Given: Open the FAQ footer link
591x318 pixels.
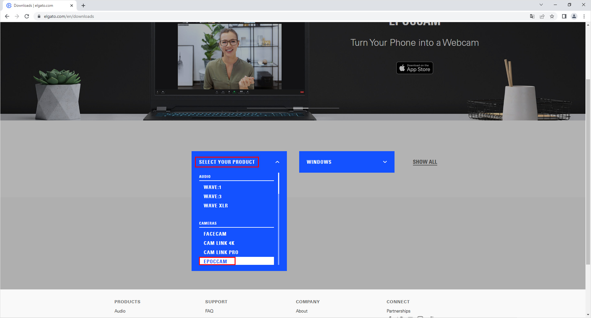Looking at the screenshot, I should [209, 311].
